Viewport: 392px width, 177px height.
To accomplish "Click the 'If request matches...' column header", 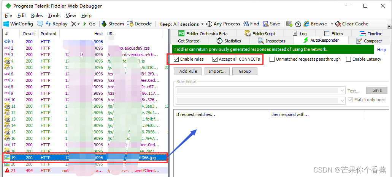I will coord(221,115).
